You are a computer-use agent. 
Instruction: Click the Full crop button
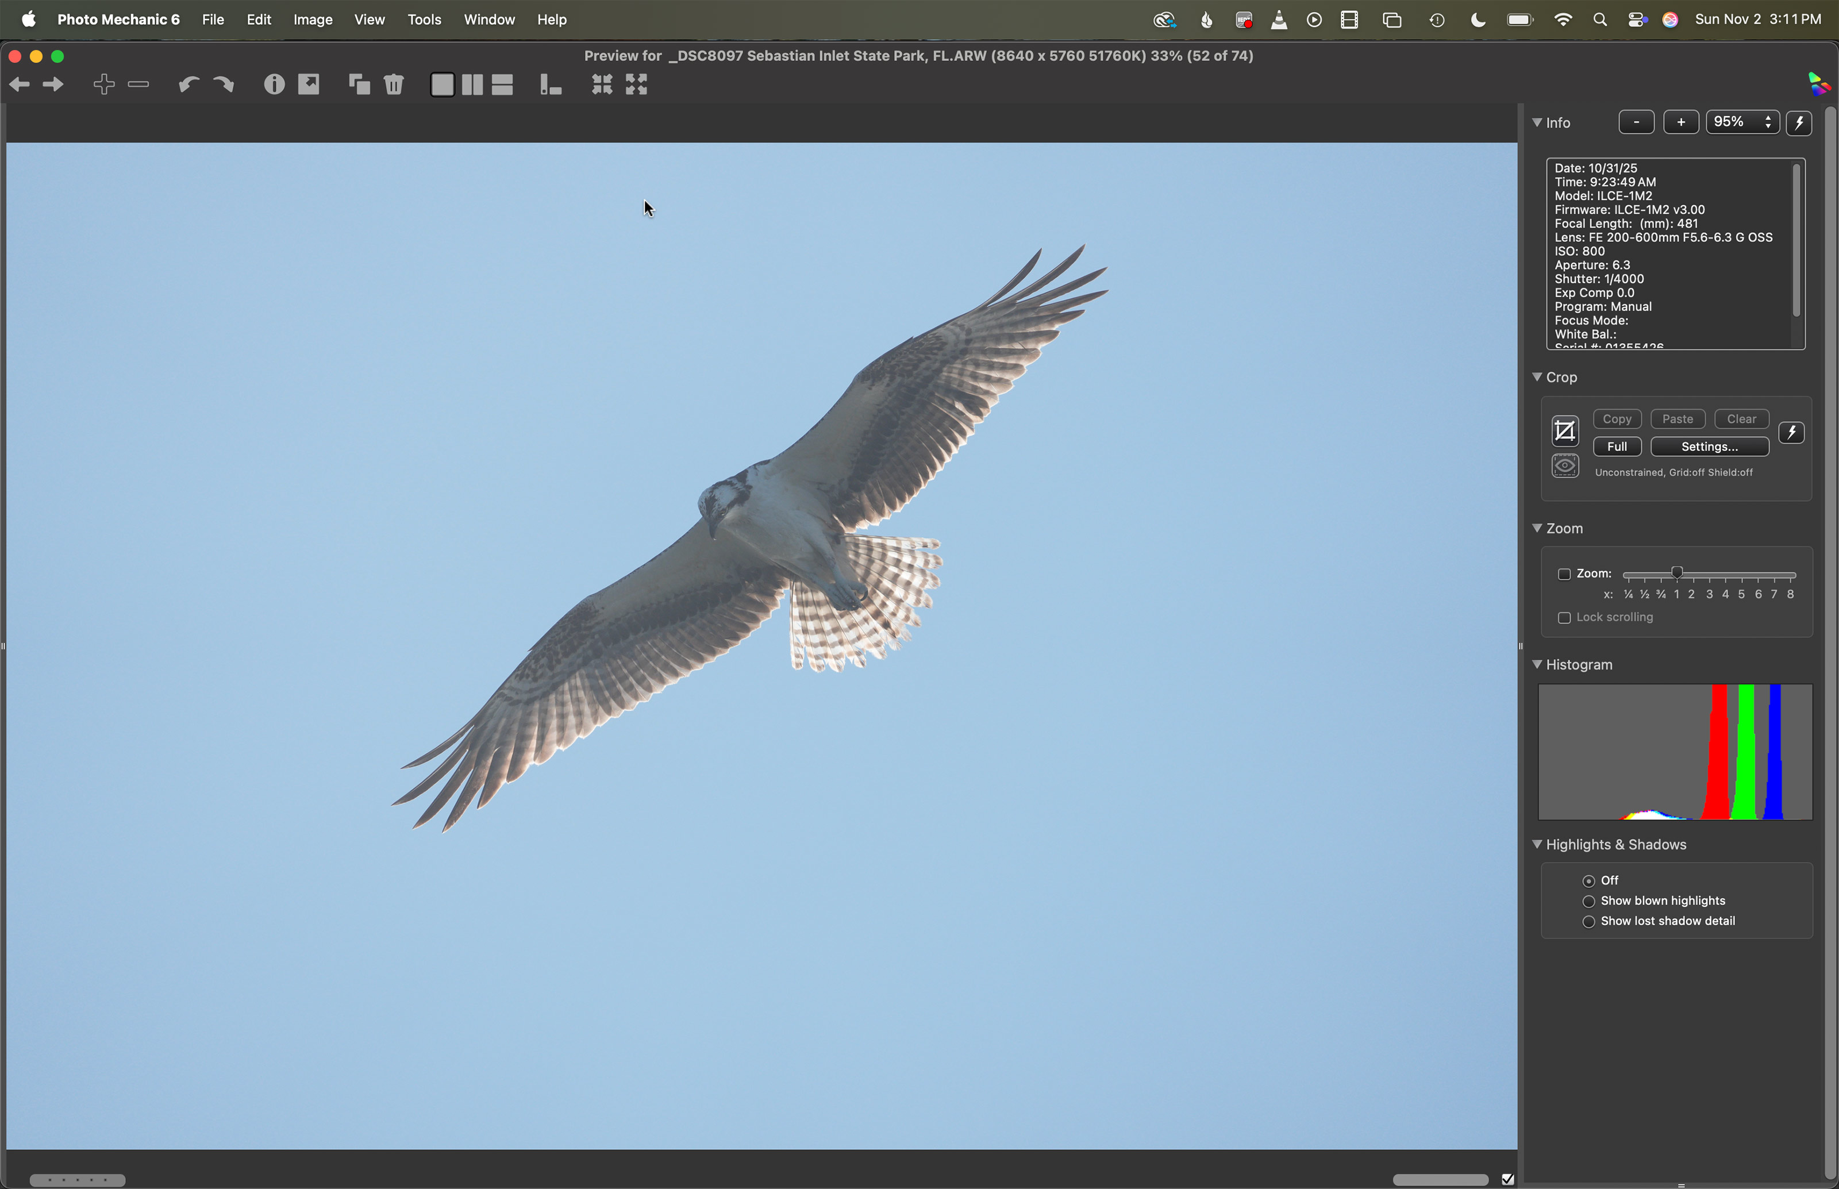pos(1617,447)
